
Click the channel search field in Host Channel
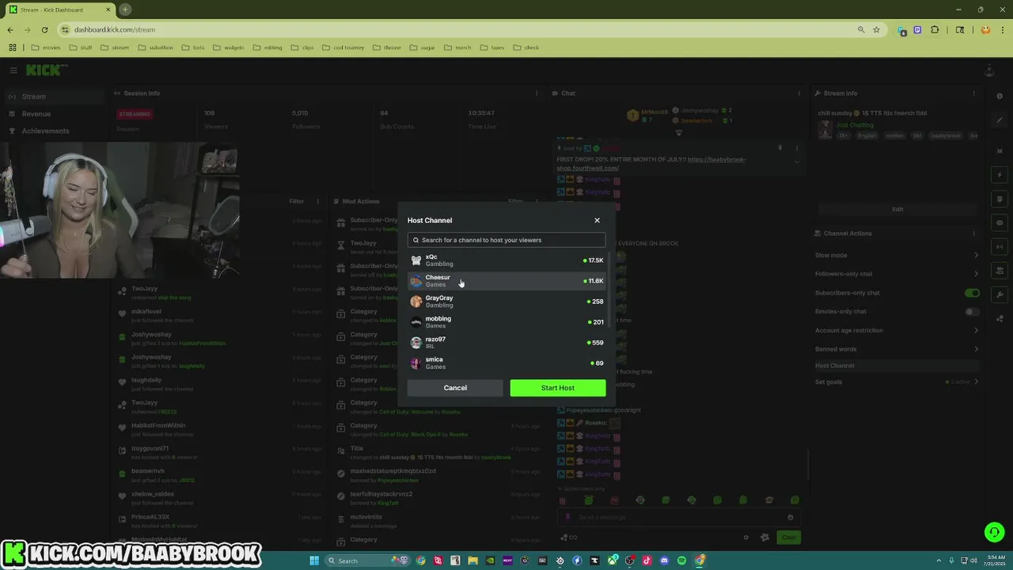pos(506,240)
